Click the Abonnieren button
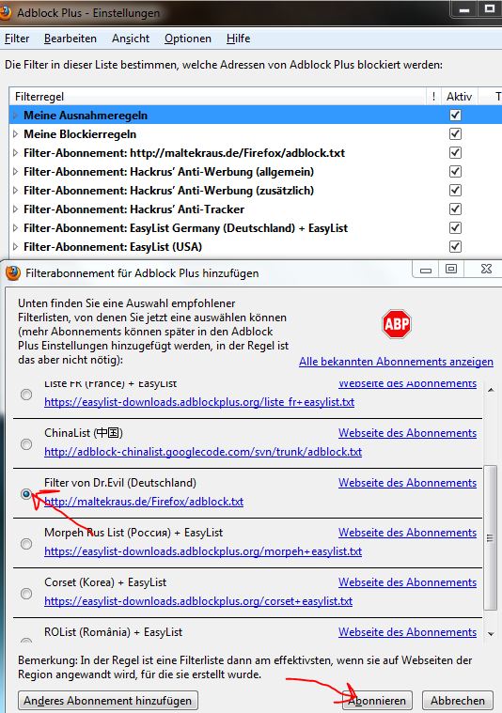This screenshot has height=713, width=502. coord(377,701)
